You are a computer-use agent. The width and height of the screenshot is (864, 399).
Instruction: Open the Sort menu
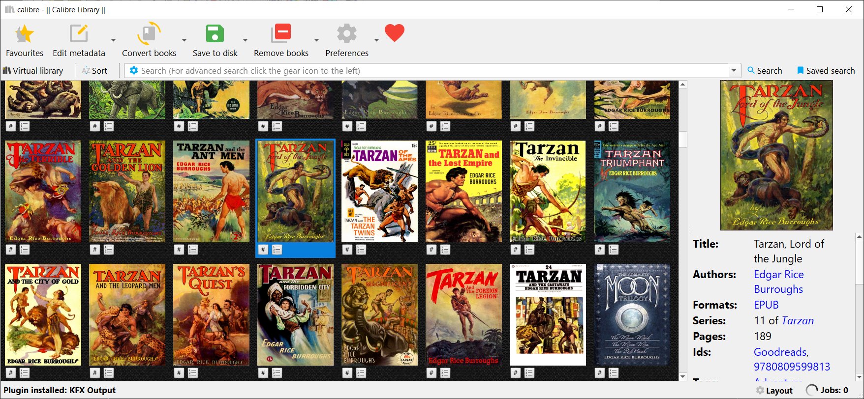94,71
